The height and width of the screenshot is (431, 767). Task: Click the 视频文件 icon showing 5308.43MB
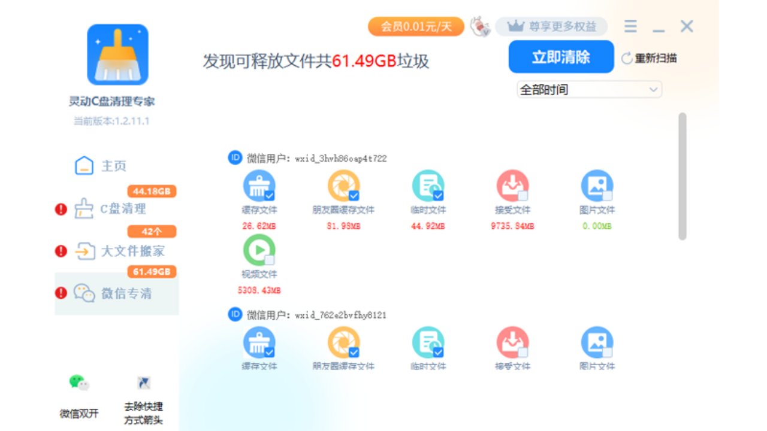coord(259,254)
